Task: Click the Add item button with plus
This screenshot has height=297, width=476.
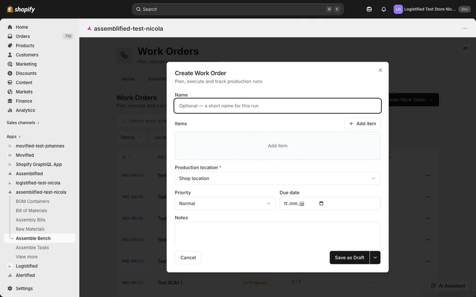Action: coord(362,124)
